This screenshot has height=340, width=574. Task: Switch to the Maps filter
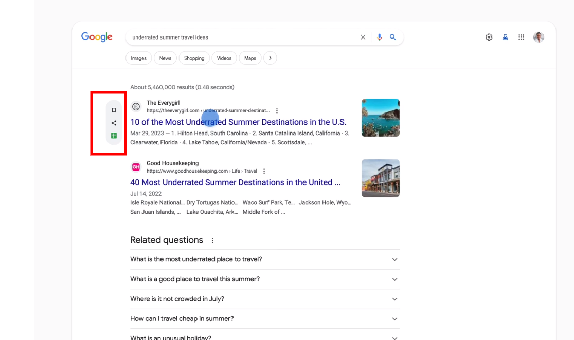[x=250, y=58]
